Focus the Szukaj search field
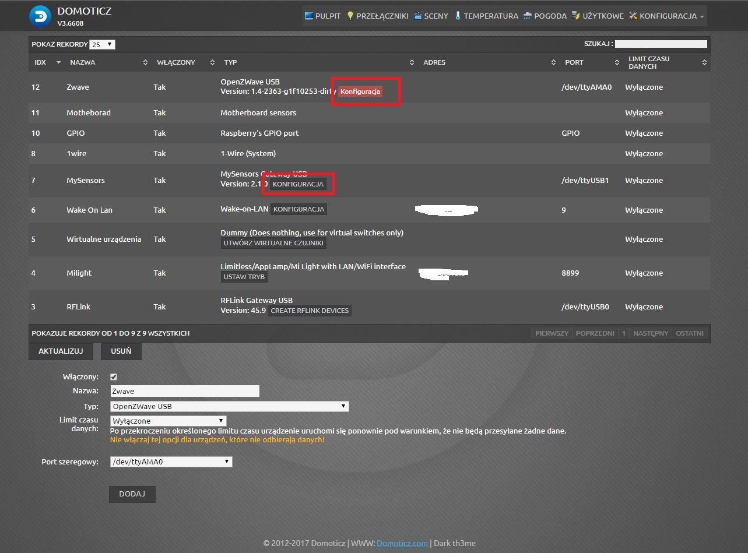The height and width of the screenshot is (553, 748). tap(661, 44)
